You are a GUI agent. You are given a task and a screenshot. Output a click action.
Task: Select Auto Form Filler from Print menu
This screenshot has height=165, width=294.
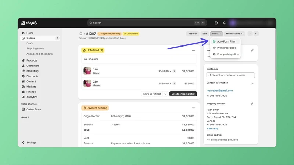226,41
